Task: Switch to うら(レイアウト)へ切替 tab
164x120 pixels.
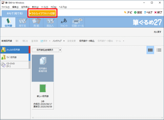Action: (x=43, y=13)
